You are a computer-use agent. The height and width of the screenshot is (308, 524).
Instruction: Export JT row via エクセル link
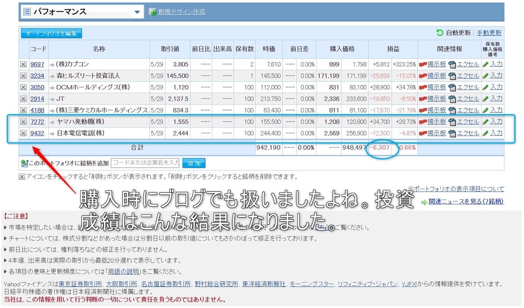pos(468,99)
